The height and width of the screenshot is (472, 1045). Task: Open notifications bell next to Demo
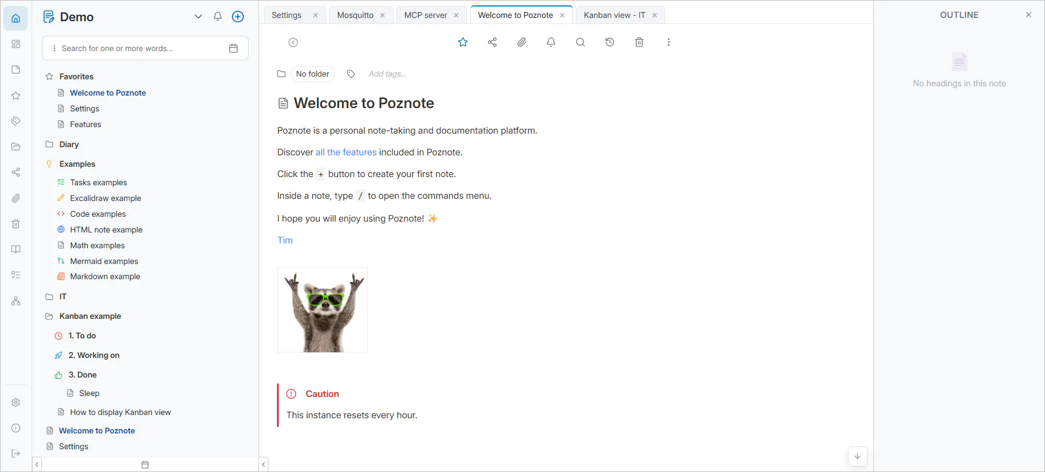[x=218, y=16]
